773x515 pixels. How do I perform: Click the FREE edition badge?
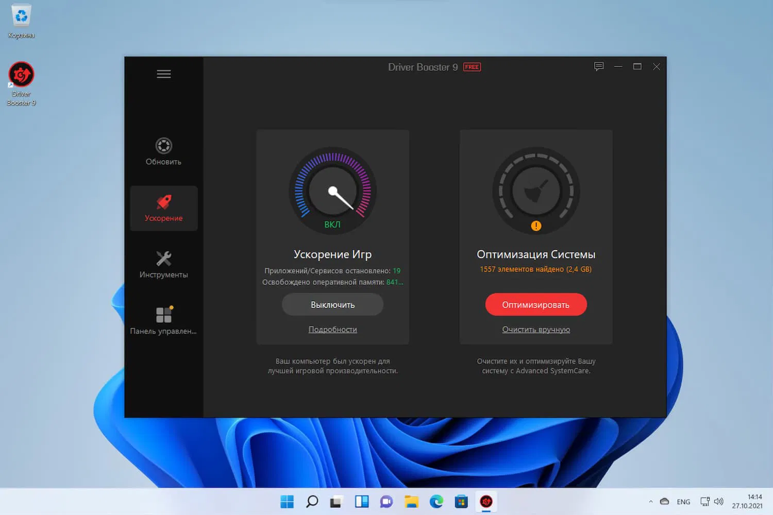[x=472, y=67]
